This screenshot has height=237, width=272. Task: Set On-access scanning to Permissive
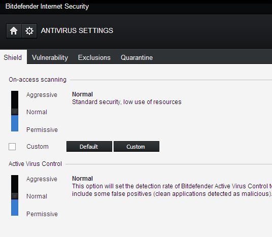tap(42, 130)
